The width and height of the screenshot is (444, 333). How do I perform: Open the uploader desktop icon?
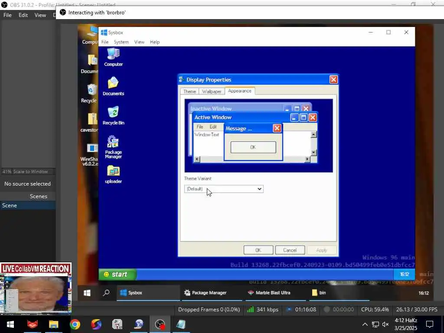click(113, 174)
